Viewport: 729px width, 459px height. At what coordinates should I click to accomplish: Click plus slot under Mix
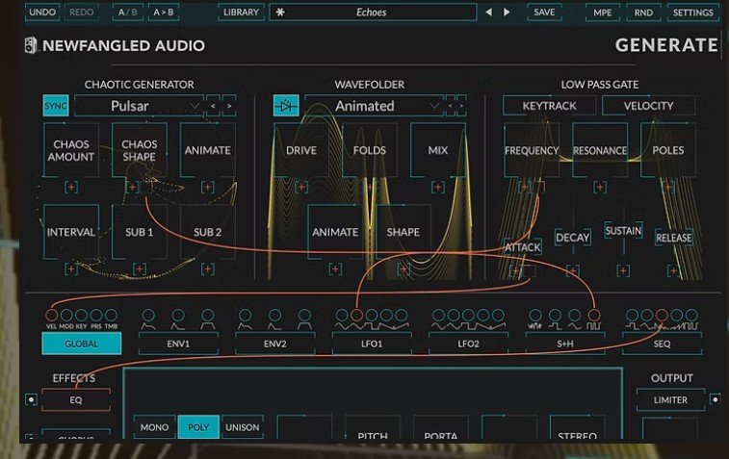tap(437, 188)
